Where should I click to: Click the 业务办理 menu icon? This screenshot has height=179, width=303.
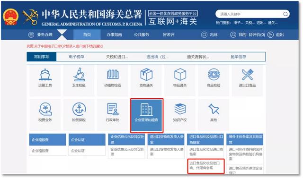(31, 34)
